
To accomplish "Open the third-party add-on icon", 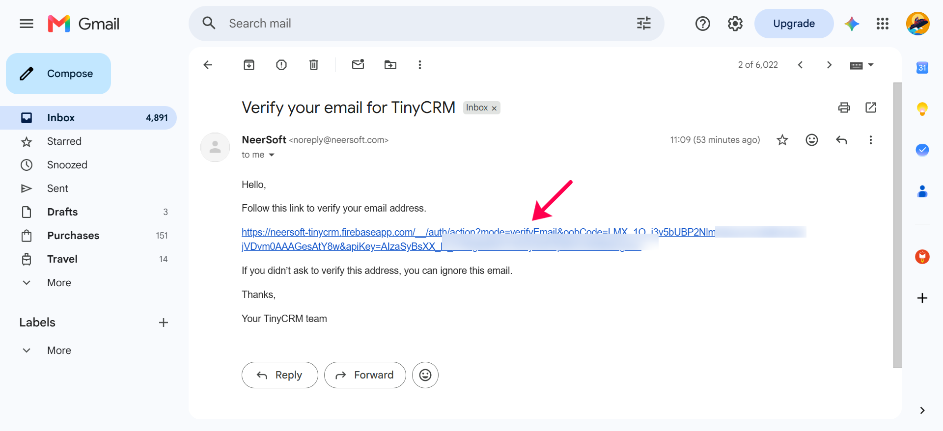I will pyautogui.click(x=922, y=257).
